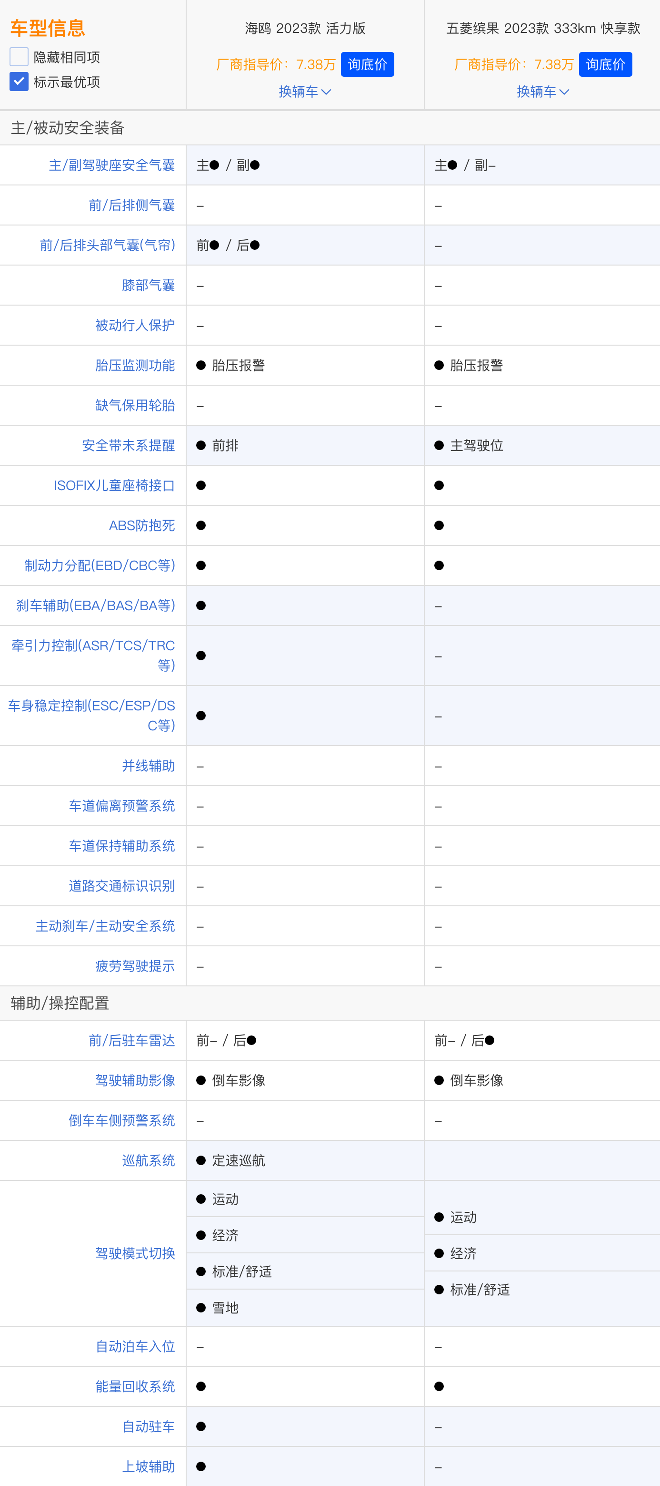Viewport: 660px width, 1486px height.
Task: Select 海鸥's 胎压报警 cell
Action: [x=305, y=365]
